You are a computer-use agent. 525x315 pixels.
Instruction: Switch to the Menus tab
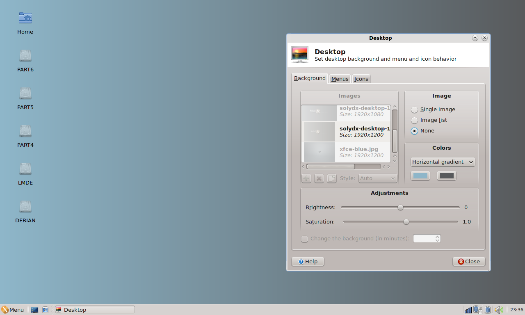(340, 79)
